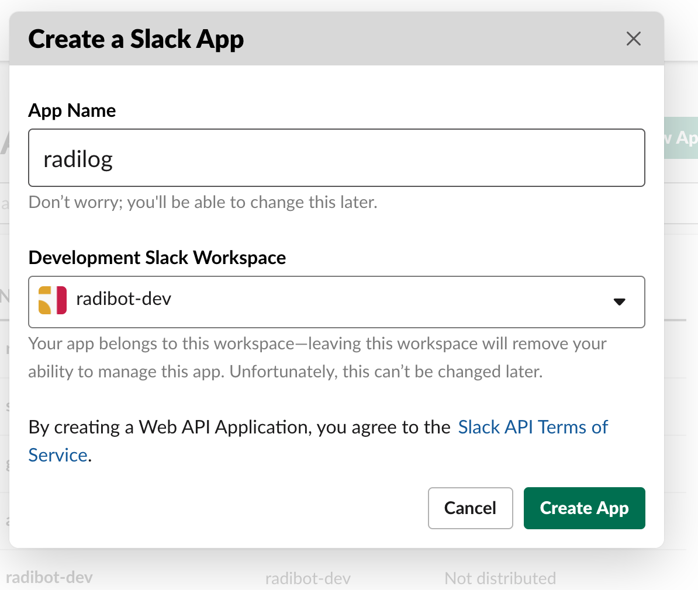This screenshot has width=698, height=590.
Task: Click the Development Slack Workspace label
Action: pyautogui.click(x=157, y=258)
